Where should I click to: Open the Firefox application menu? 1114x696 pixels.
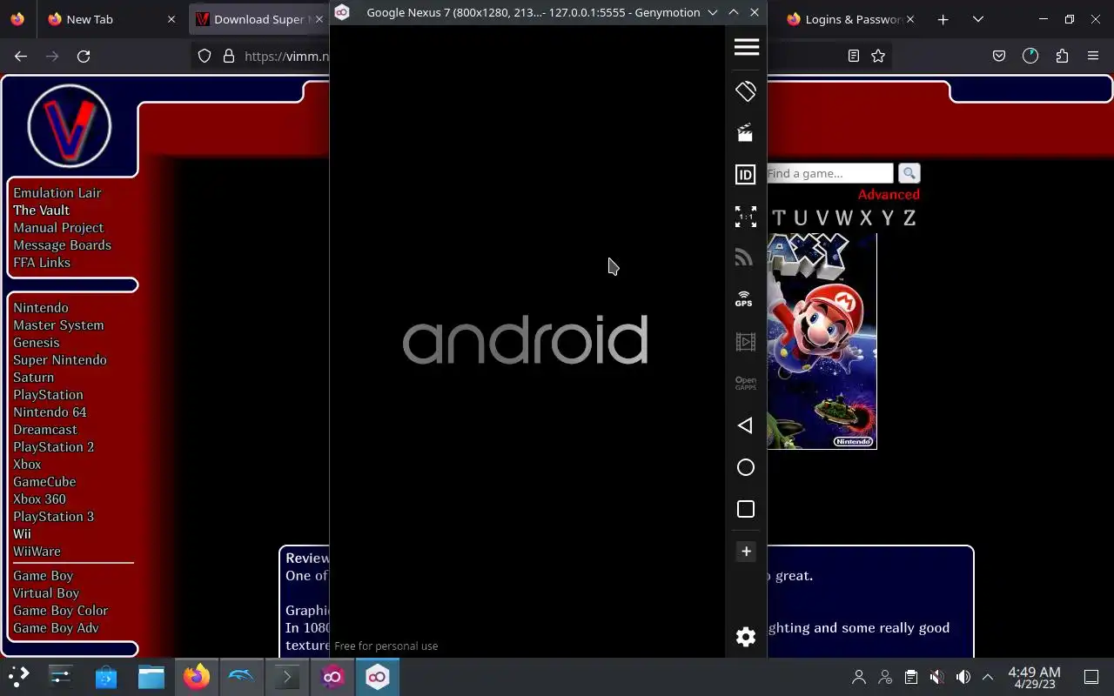pyautogui.click(x=1093, y=56)
